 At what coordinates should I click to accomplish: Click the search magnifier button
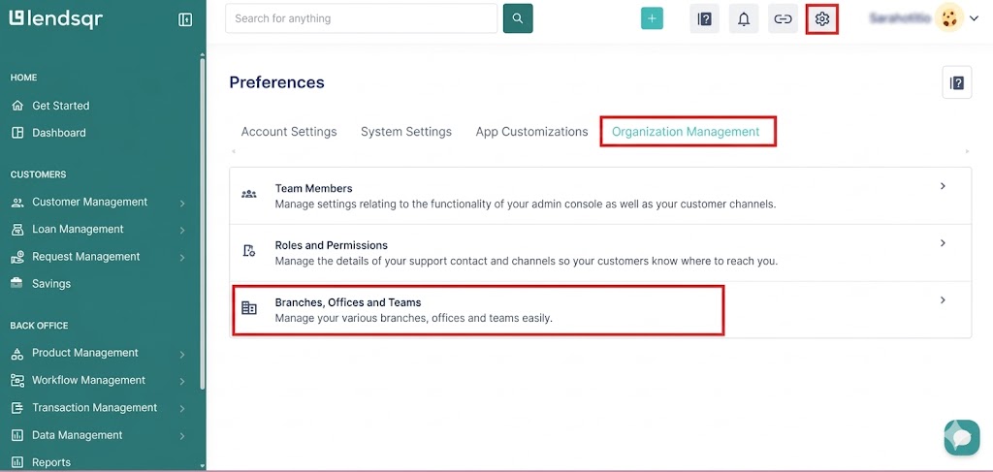point(518,18)
